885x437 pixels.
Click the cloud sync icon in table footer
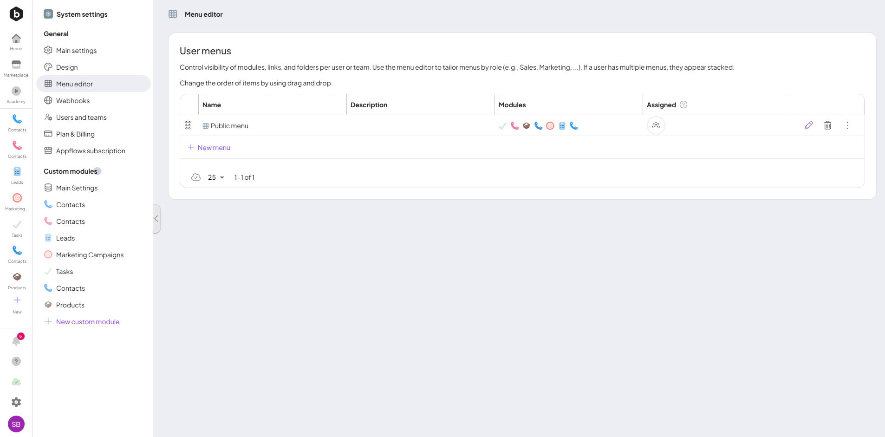pyautogui.click(x=196, y=177)
